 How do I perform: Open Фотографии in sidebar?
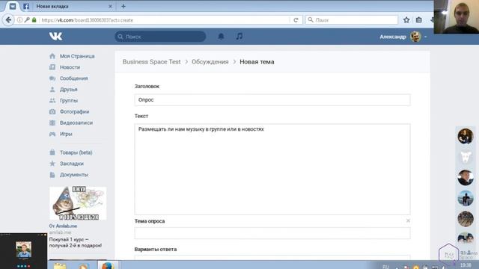tap(75, 111)
